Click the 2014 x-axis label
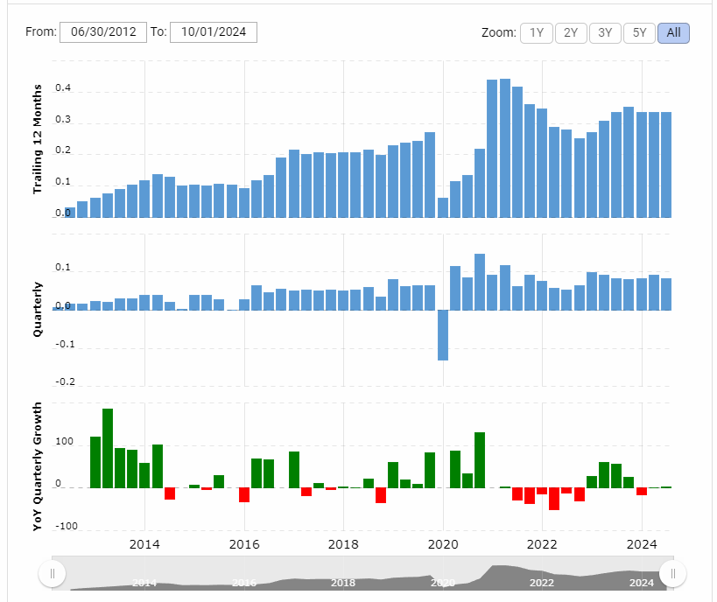 tap(144, 544)
